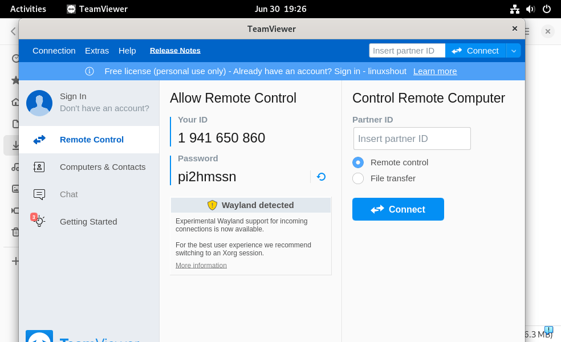Click the back arrow in background window
This screenshot has width=561, height=342.
click(13, 31)
